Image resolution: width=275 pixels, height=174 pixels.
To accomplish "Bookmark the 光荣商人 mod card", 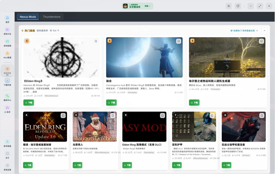I will pyautogui.click(x=113, y=115).
